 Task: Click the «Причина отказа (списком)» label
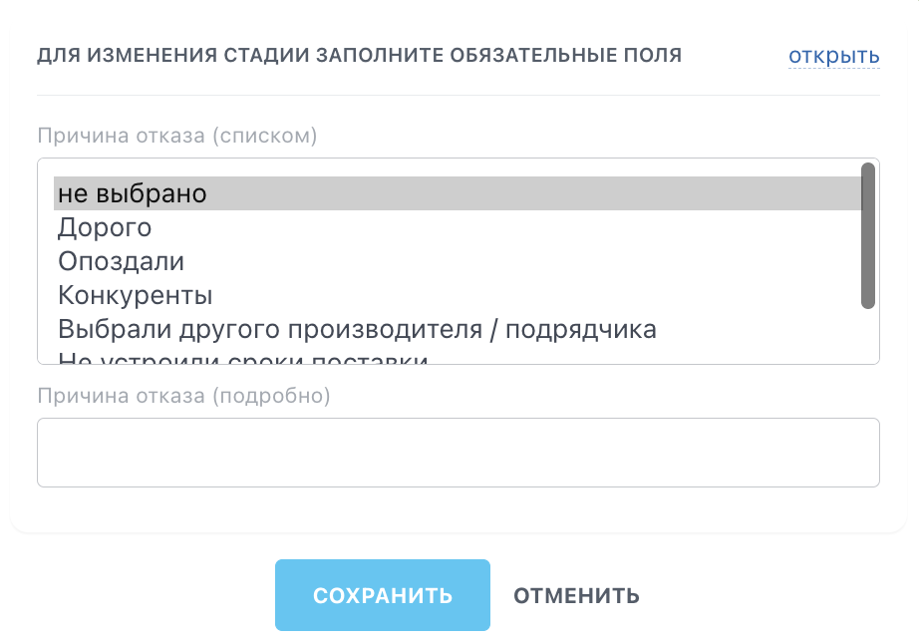[176, 136]
